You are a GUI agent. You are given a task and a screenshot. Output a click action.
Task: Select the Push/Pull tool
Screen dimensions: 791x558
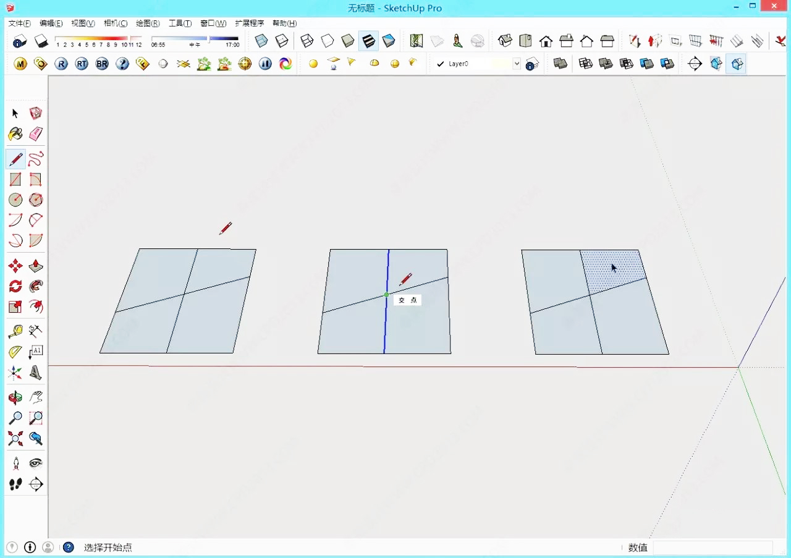tap(36, 266)
